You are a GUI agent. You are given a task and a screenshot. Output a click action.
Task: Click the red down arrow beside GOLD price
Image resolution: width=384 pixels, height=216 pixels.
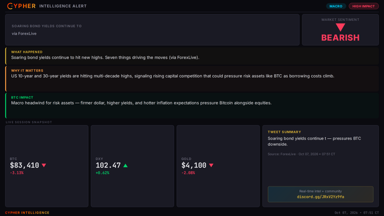tap(211, 165)
